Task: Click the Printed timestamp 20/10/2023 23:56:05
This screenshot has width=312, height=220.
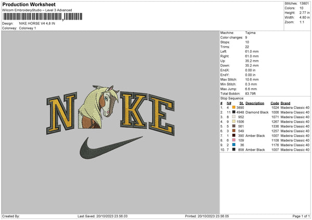Action: pyautogui.click(x=213, y=216)
